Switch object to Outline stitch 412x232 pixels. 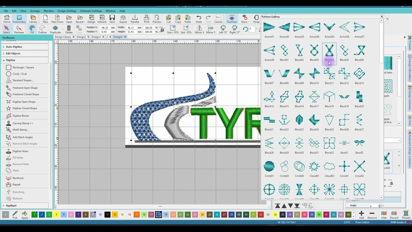pyautogui.click(x=42, y=30)
